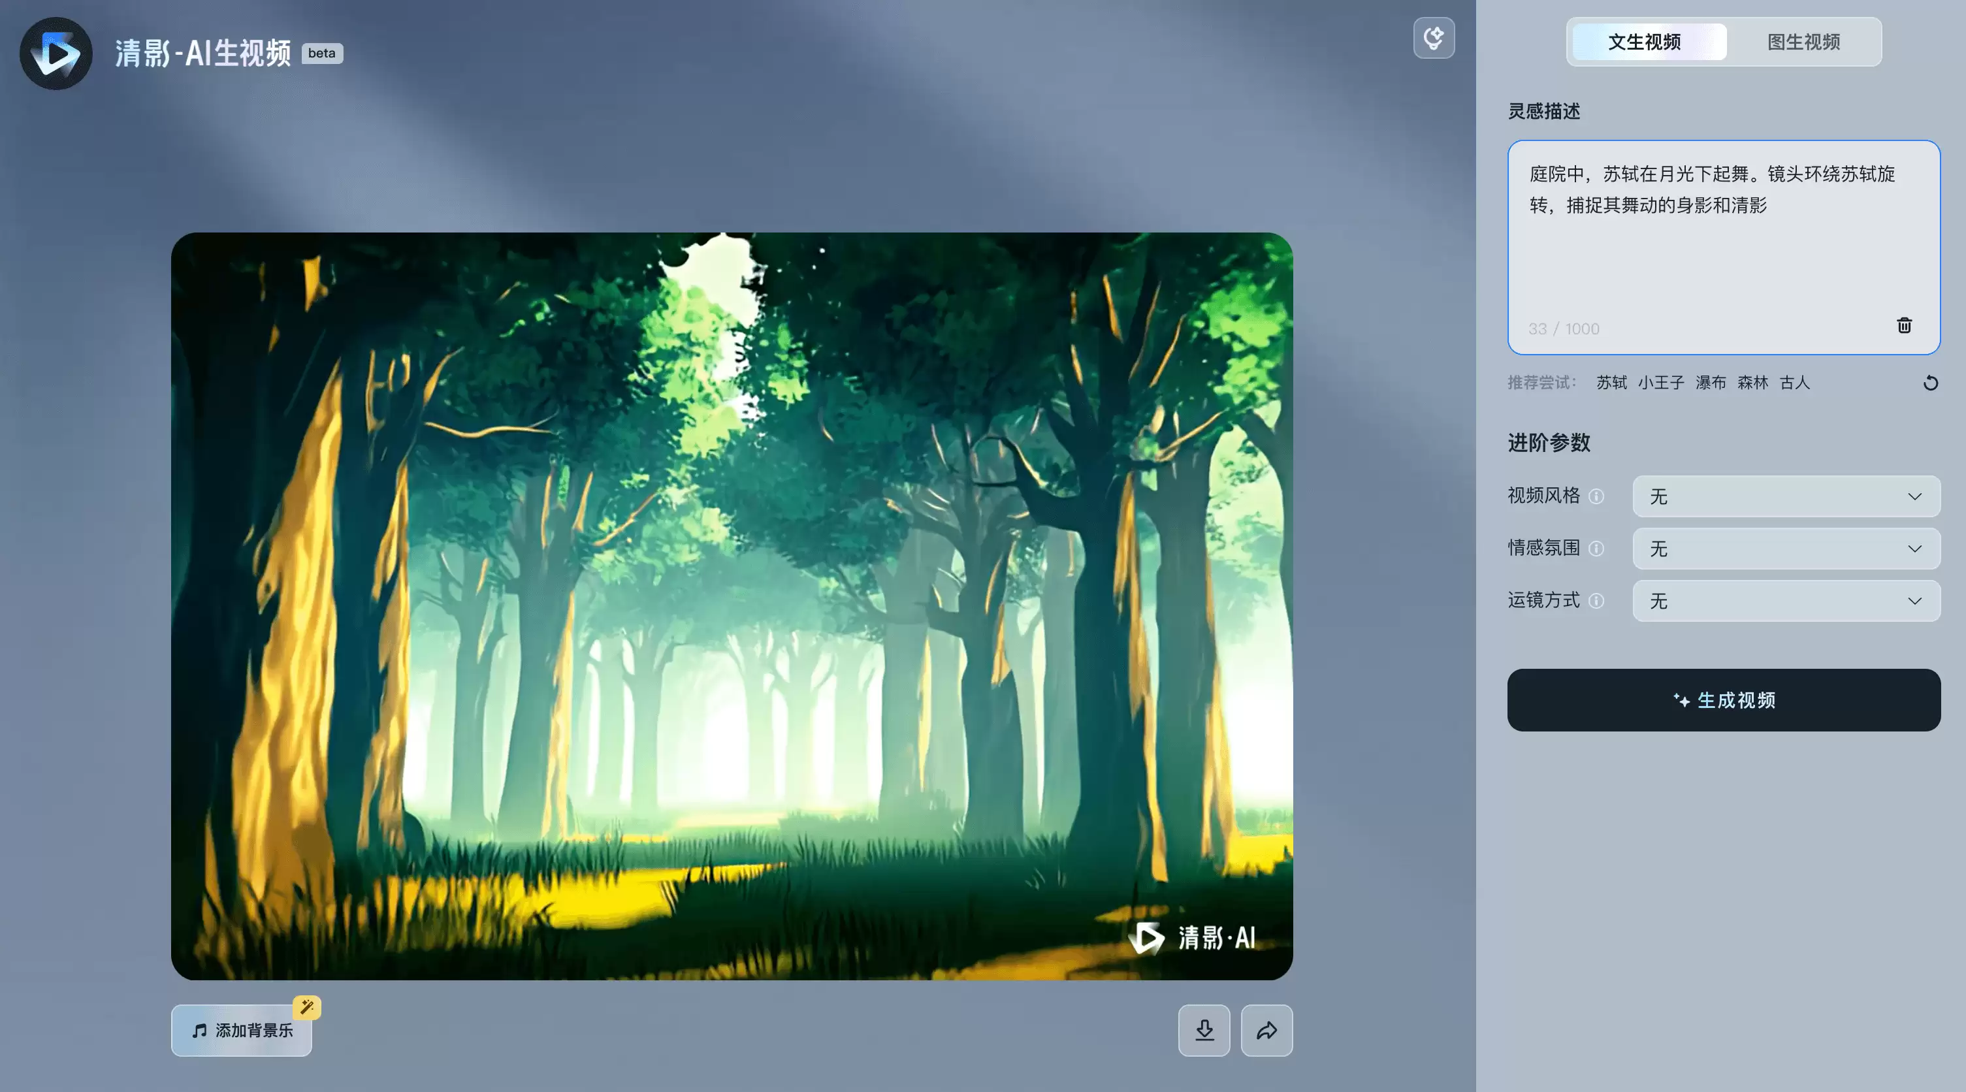Viewport: 1966px width, 1092px height.
Task: Switch to the 图生视频 tab
Action: pos(1803,42)
